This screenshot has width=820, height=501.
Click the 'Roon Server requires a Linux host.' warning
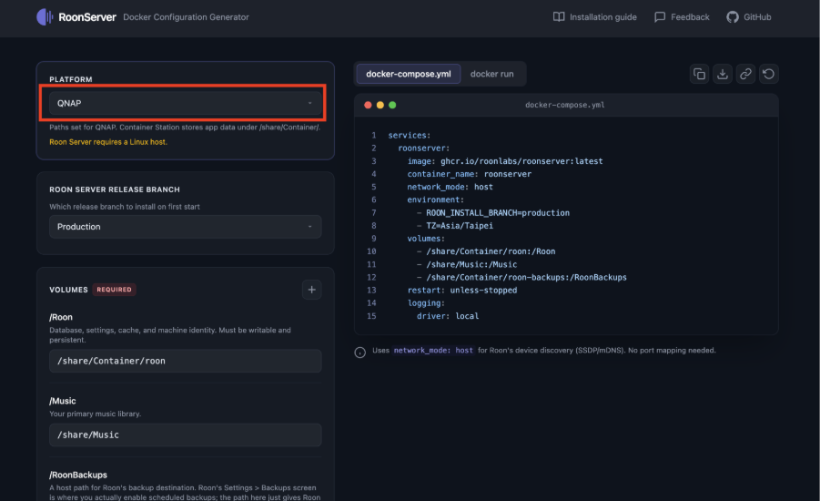click(108, 142)
